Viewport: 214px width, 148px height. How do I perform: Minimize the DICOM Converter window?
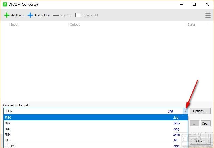click(181, 4)
